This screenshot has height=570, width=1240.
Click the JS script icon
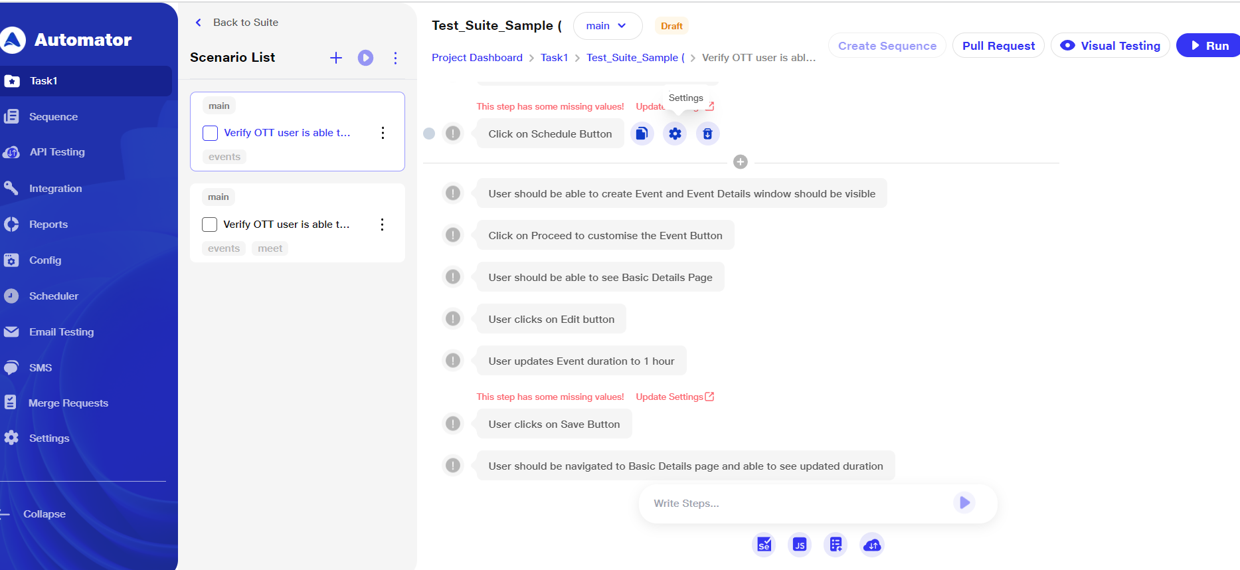click(800, 545)
